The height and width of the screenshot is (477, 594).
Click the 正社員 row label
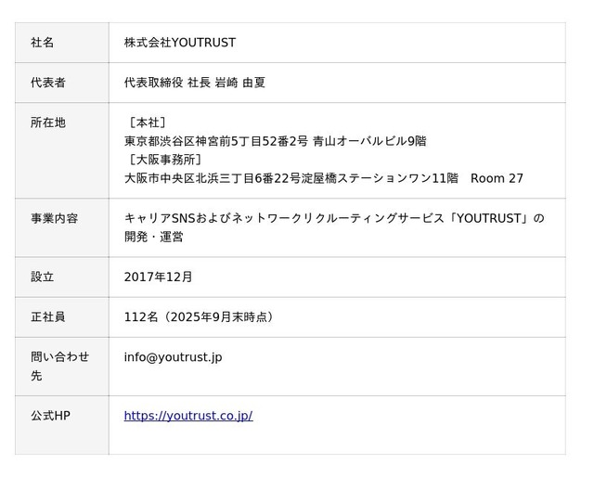(x=48, y=317)
